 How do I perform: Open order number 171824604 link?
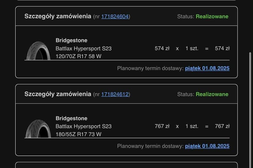[115, 16]
